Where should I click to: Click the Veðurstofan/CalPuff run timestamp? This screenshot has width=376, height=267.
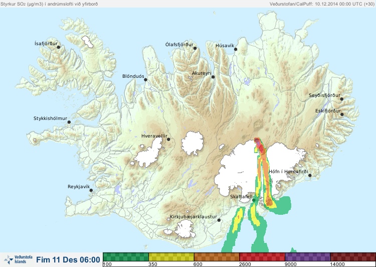322,4
